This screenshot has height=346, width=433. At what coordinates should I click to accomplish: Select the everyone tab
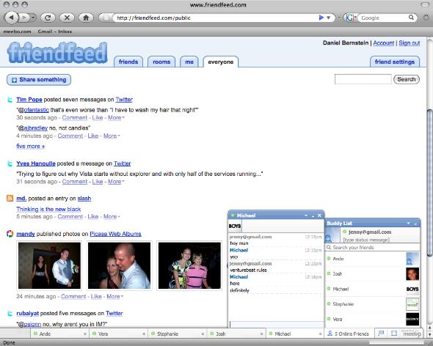221,62
